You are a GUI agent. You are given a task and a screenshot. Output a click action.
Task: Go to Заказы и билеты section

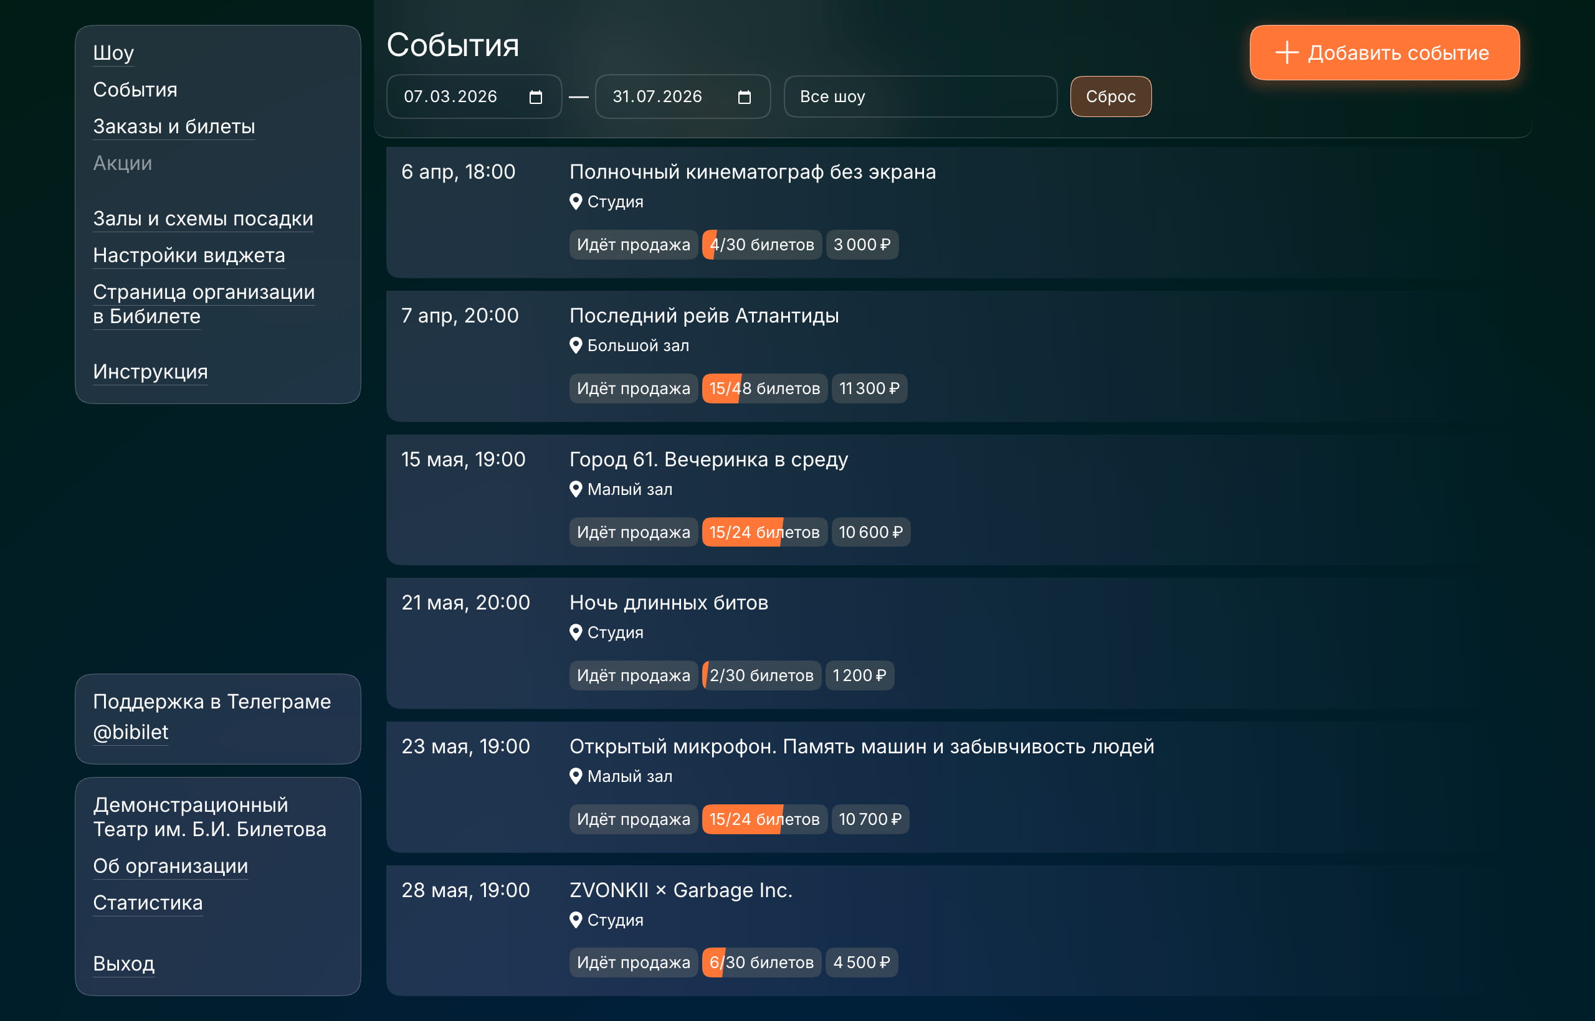coord(174,126)
